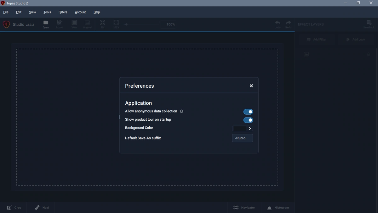Click the Application section heading
This screenshot has width=378, height=213.
point(138,103)
